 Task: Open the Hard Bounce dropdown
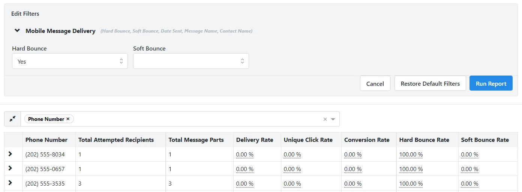coord(70,61)
